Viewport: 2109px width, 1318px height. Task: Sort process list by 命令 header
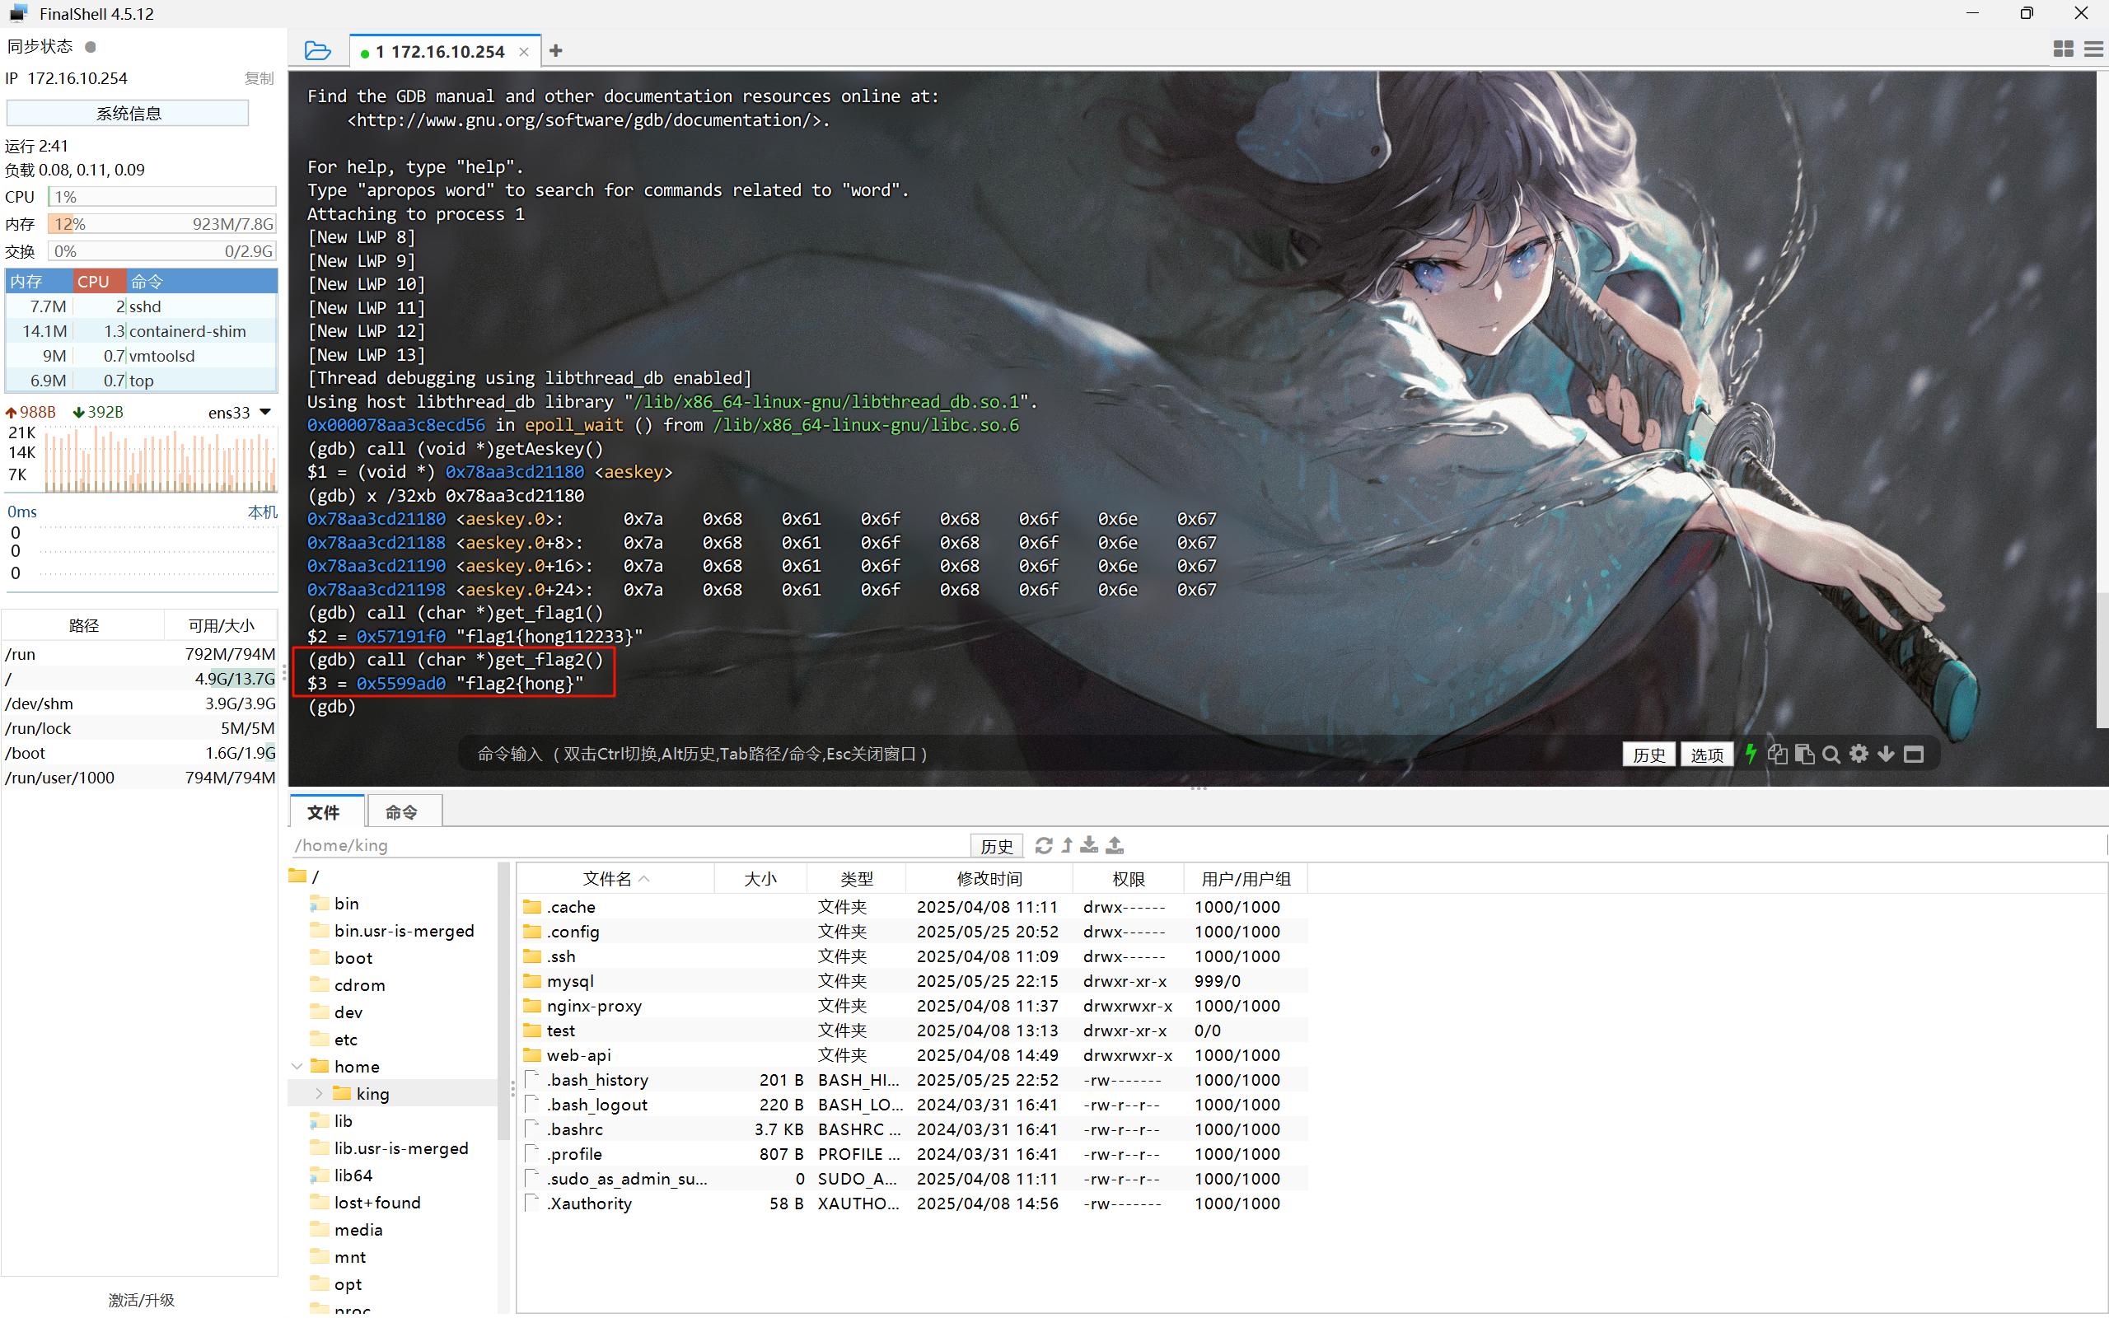pos(202,282)
